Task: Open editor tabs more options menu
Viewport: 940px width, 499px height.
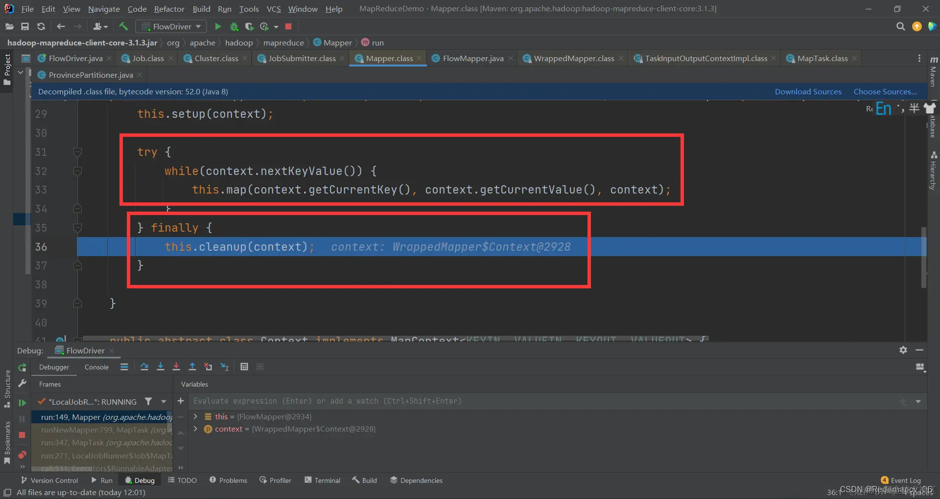Action: tap(919, 58)
